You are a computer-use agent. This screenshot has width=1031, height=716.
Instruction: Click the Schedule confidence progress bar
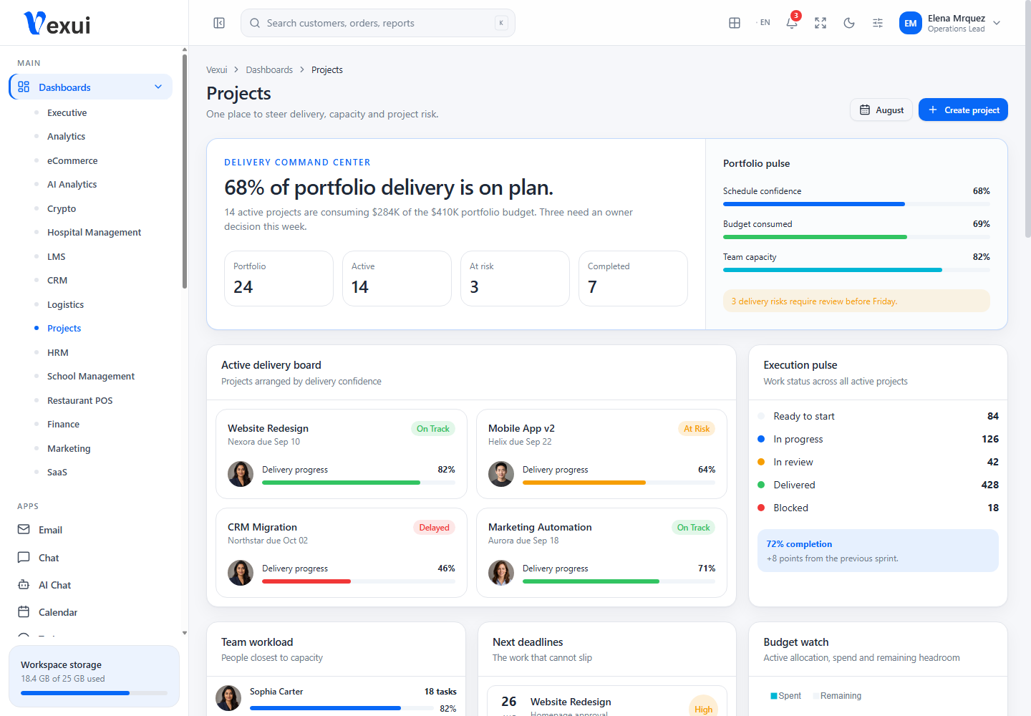click(x=856, y=204)
